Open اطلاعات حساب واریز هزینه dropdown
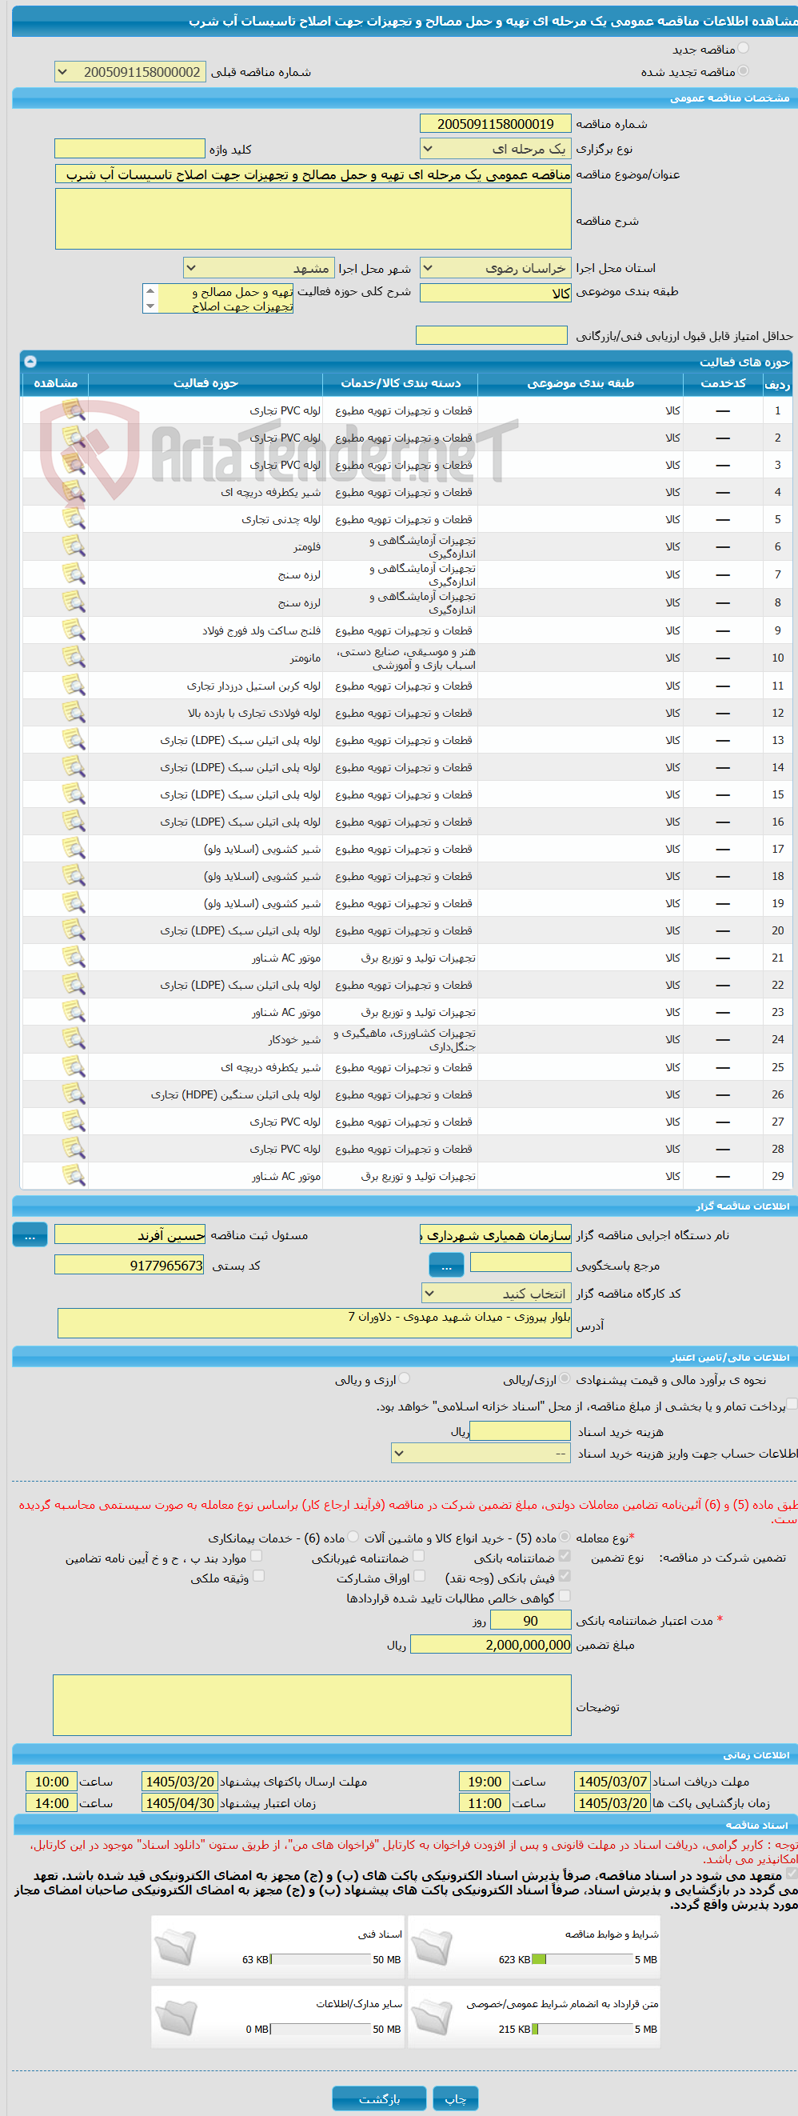 pyautogui.click(x=481, y=1453)
